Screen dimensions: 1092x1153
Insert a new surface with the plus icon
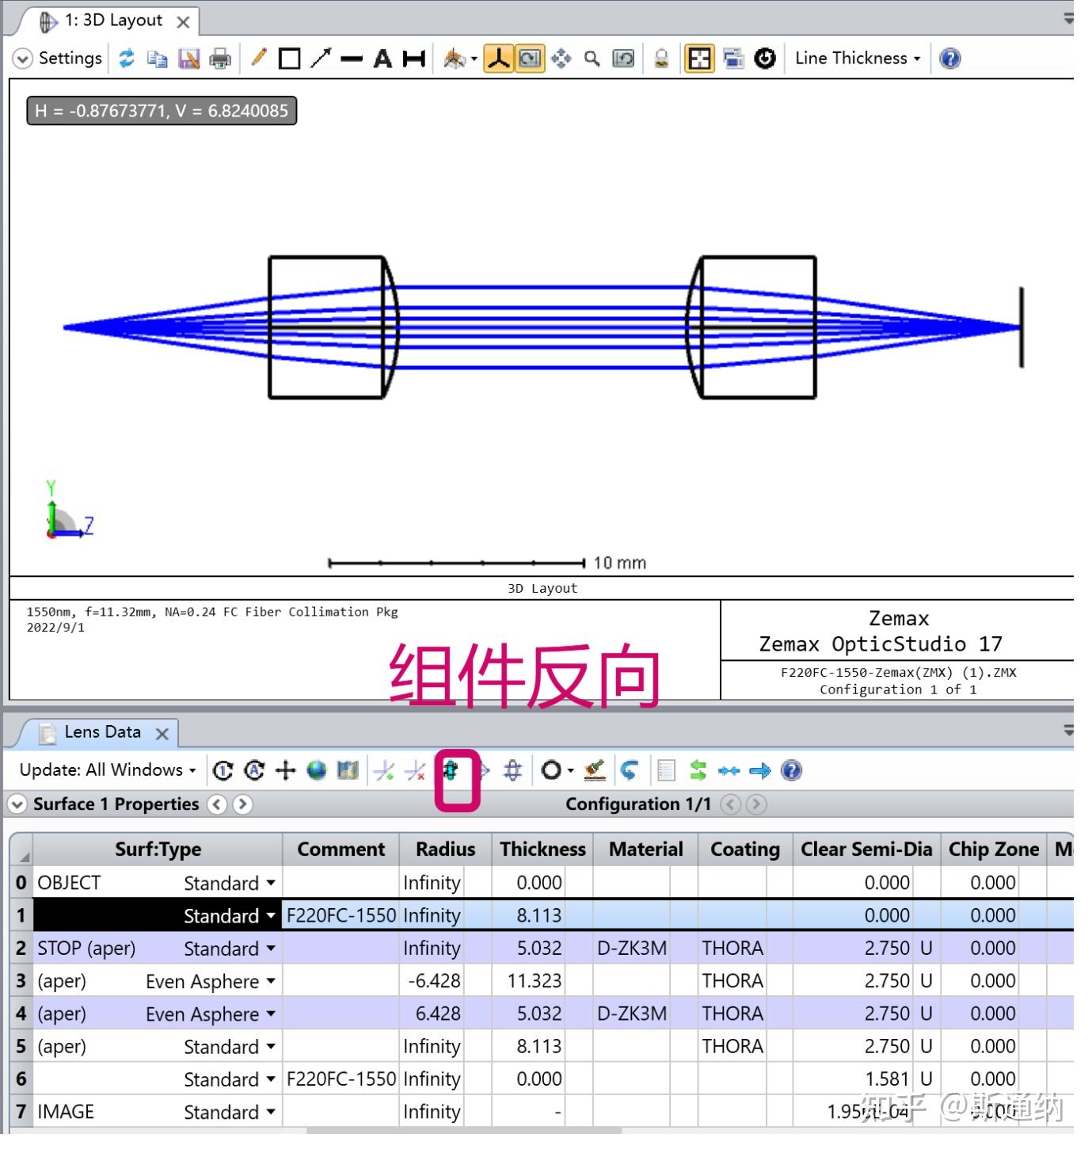click(285, 769)
